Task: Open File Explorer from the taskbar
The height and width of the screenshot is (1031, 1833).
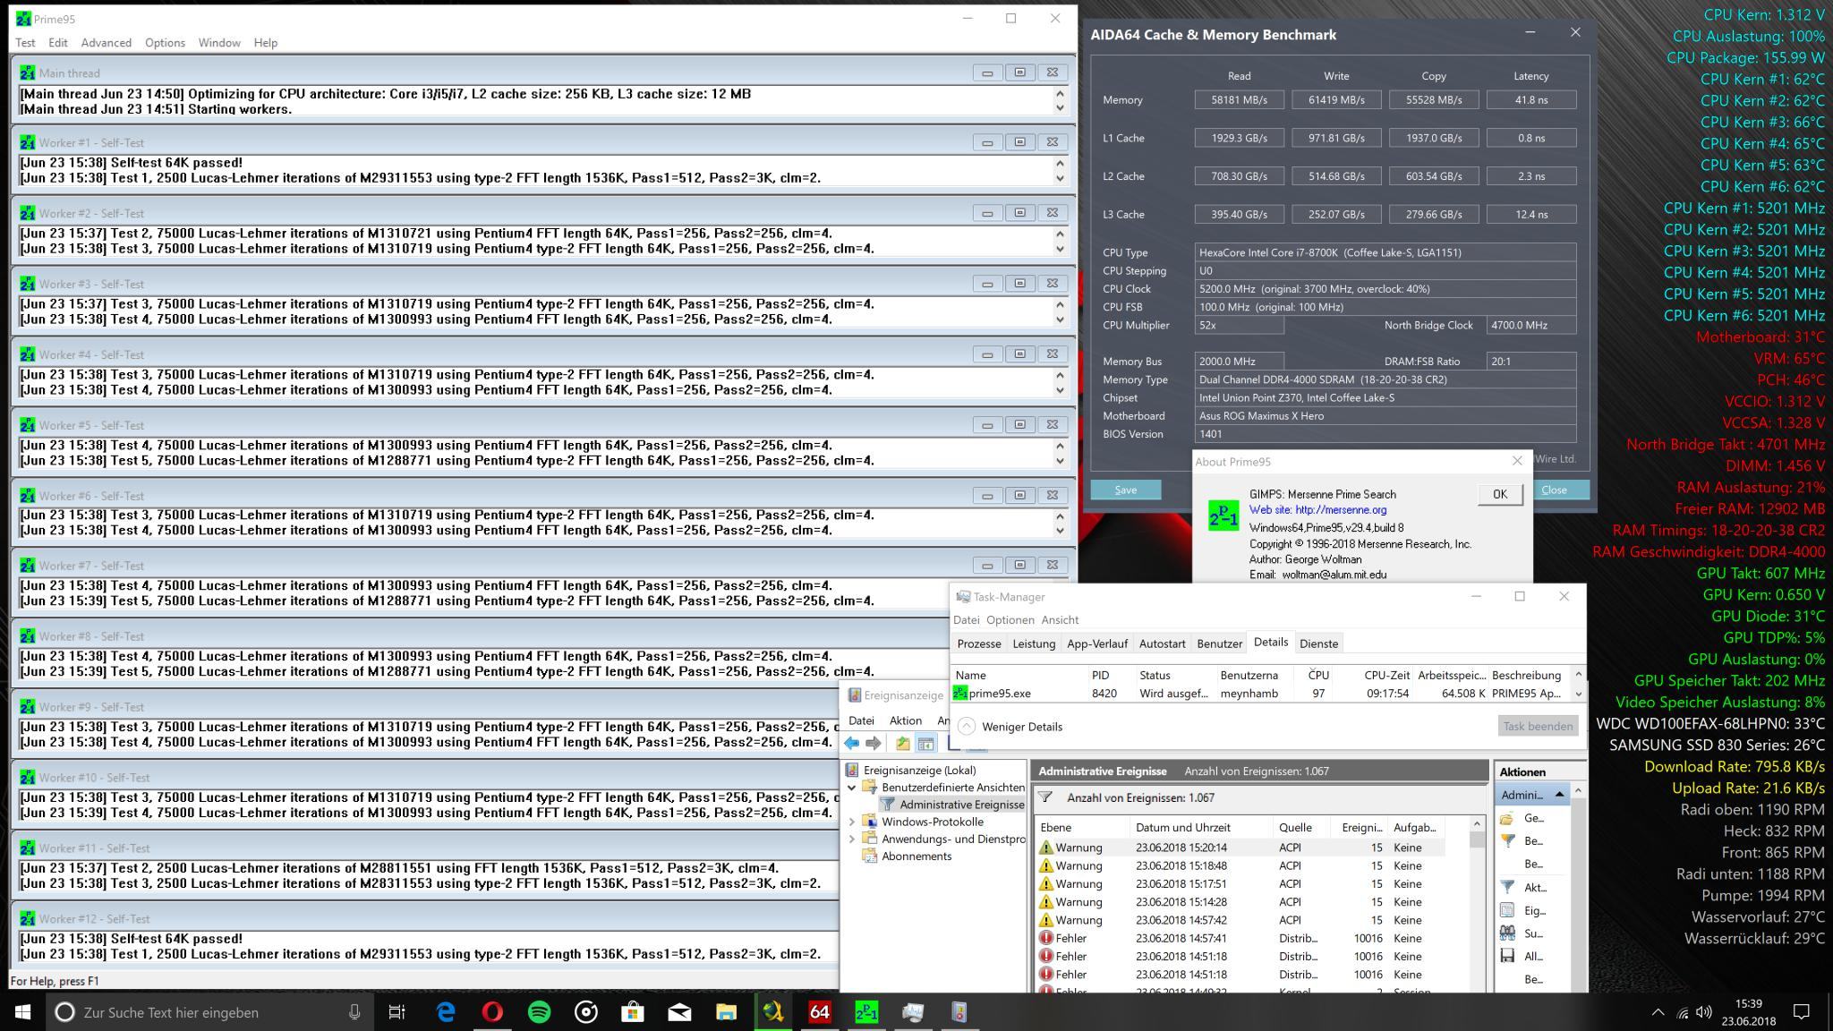Action: tap(726, 1012)
